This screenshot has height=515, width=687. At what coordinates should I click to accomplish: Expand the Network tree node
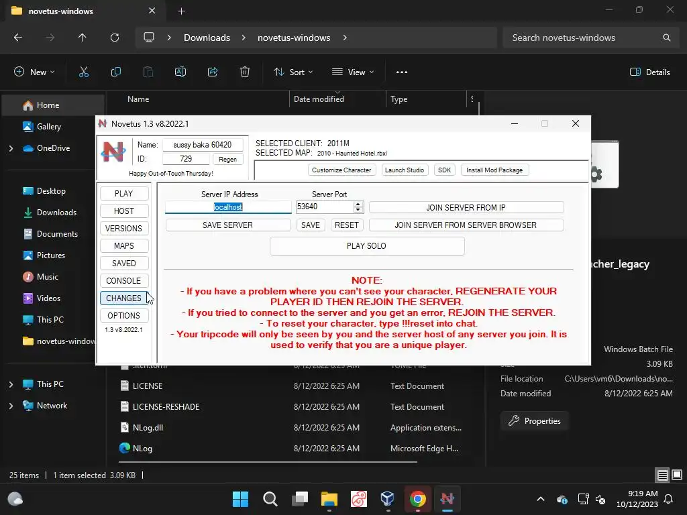(11, 406)
